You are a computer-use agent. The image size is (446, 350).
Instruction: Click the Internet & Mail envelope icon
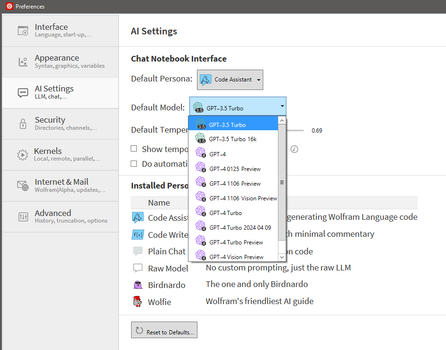pos(23,186)
